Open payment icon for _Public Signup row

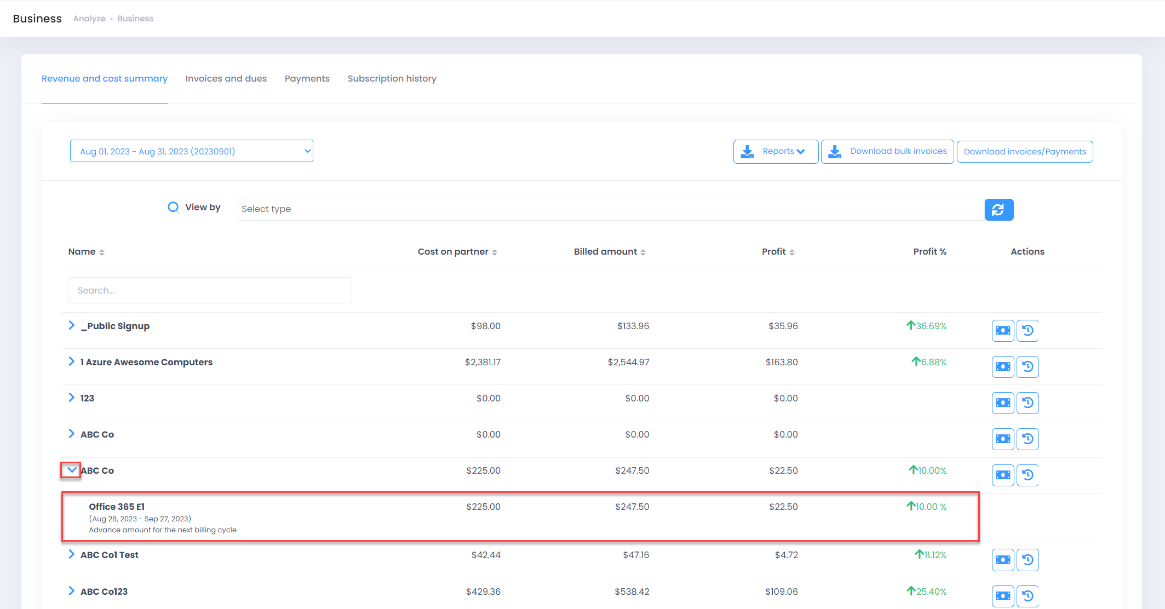(x=1003, y=330)
